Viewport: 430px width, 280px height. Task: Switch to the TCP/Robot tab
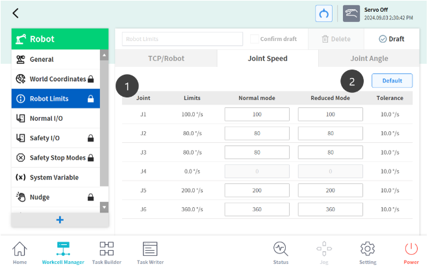(x=166, y=58)
